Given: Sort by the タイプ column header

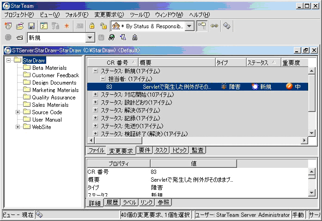Looking at the screenshot, I should [231, 62].
